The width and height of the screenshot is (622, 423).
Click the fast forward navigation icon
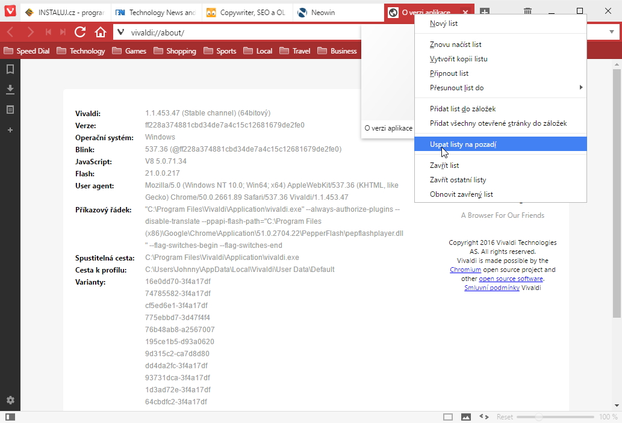click(x=63, y=32)
